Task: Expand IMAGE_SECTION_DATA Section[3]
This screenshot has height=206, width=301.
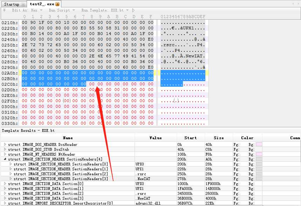Action: 5,198
